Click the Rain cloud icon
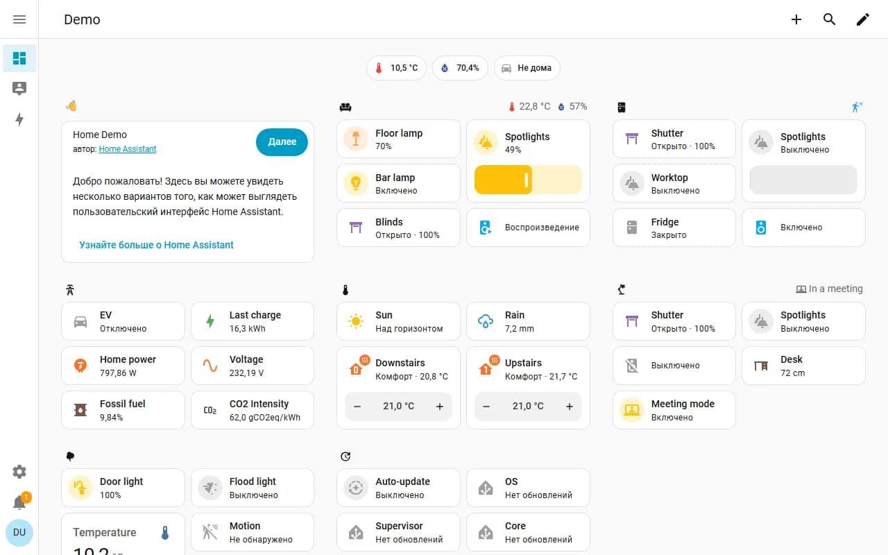 (486, 321)
